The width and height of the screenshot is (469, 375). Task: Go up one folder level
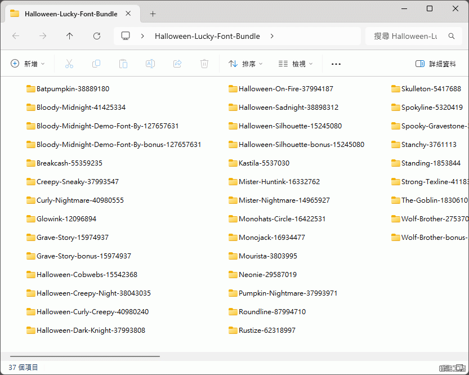pos(70,36)
